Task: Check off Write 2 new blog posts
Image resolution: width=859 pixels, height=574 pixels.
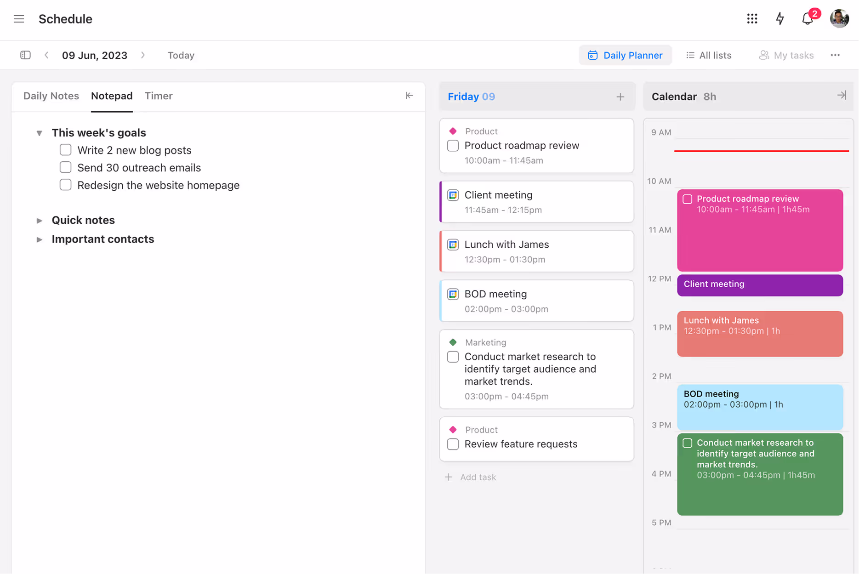Action: click(66, 150)
